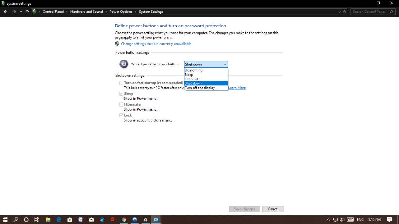Select Shut down in dropdown list
This screenshot has width=399, height=224.
click(x=206, y=83)
